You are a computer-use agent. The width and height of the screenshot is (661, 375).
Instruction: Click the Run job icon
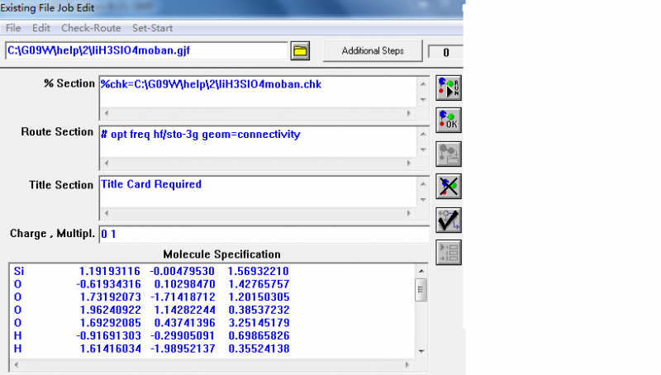(x=449, y=88)
